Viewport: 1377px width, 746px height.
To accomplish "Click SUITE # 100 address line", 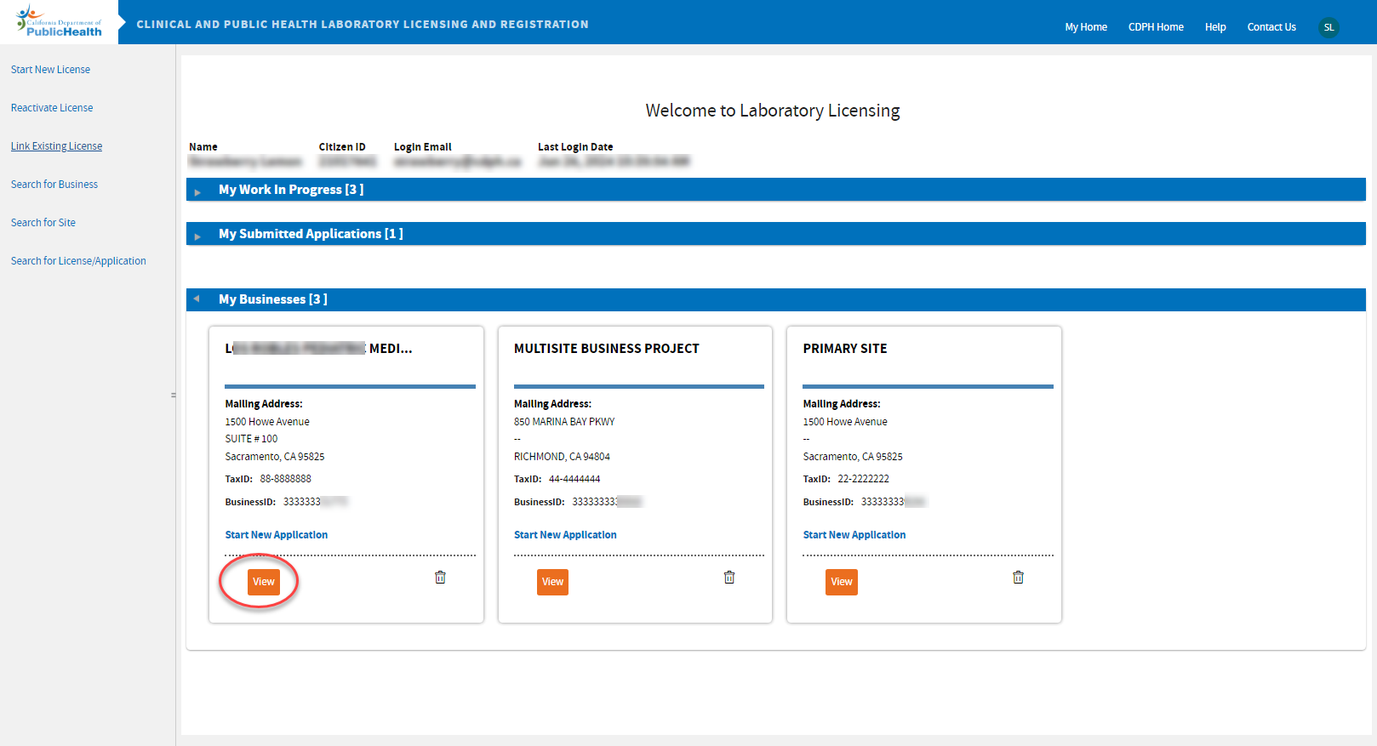I will click(251, 439).
